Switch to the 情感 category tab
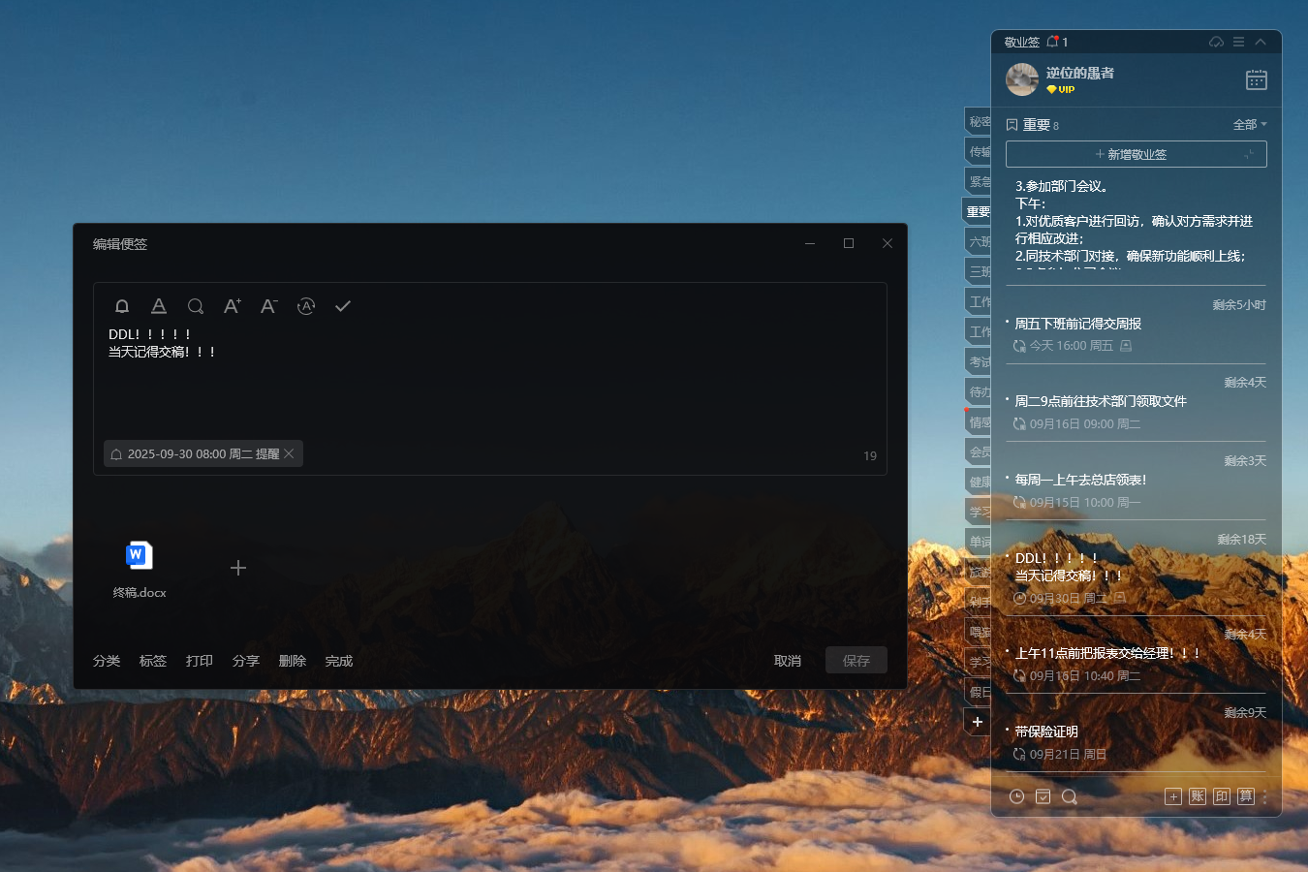This screenshot has width=1308, height=872. click(979, 421)
